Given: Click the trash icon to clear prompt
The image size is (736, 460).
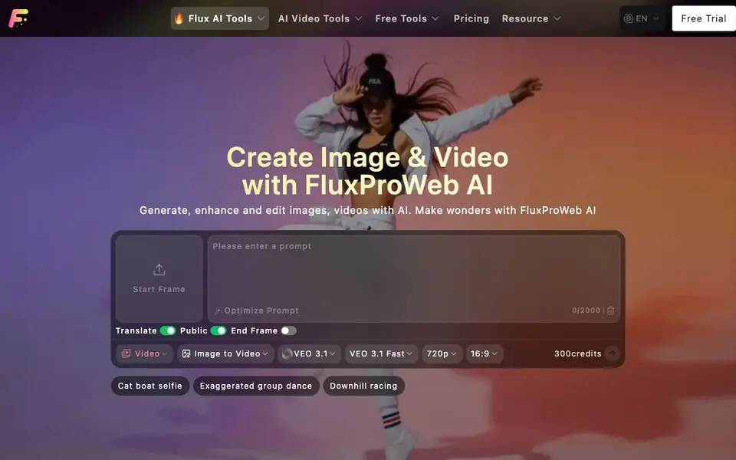Looking at the screenshot, I should click(610, 310).
